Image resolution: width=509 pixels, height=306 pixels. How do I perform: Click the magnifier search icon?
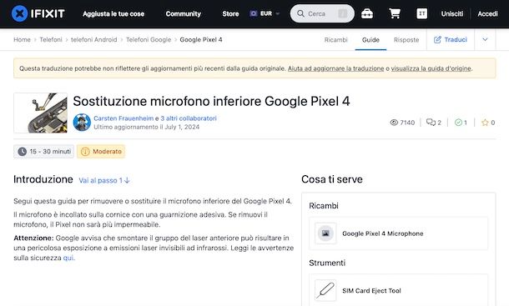[300, 13]
